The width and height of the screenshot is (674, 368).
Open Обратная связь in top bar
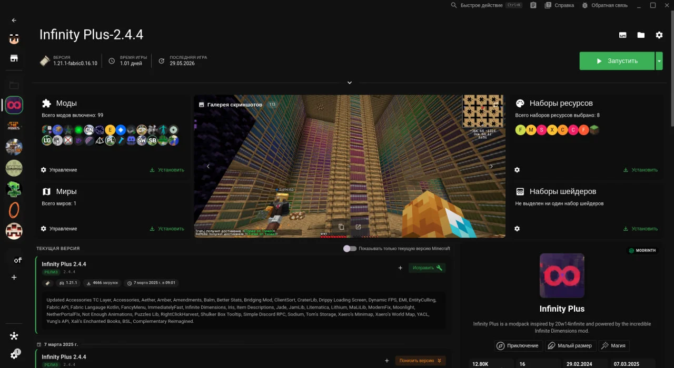605,5
